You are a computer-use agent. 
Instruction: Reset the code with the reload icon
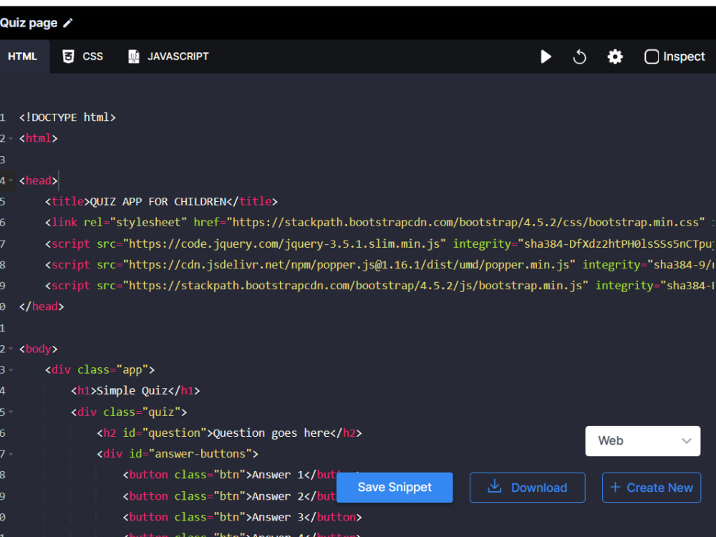click(x=579, y=57)
